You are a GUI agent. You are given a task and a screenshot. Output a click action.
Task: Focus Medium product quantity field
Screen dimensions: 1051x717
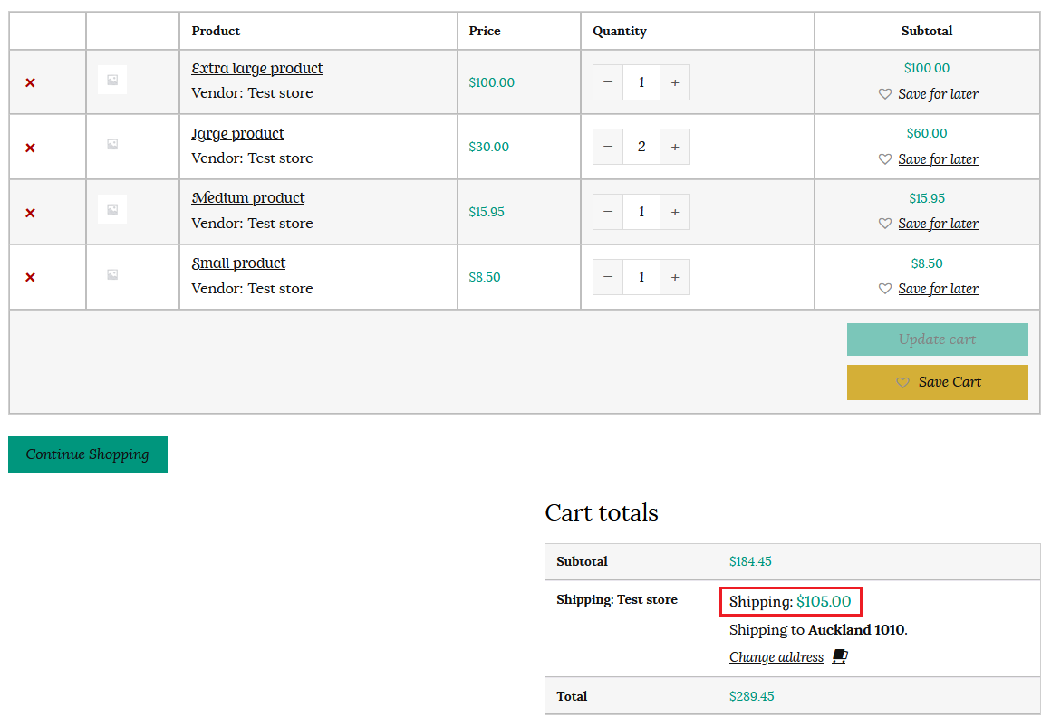click(x=641, y=212)
